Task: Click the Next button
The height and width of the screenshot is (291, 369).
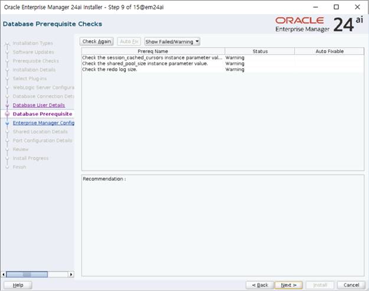Action: tap(289, 285)
